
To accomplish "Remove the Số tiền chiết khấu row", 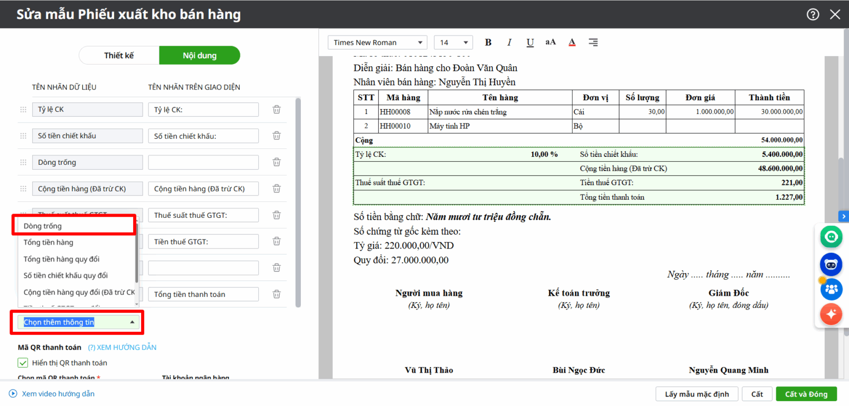I will coord(276,136).
